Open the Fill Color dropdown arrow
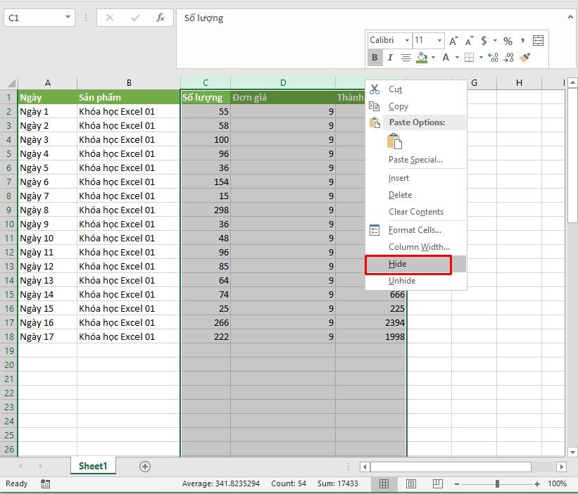 [x=432, y=57]
